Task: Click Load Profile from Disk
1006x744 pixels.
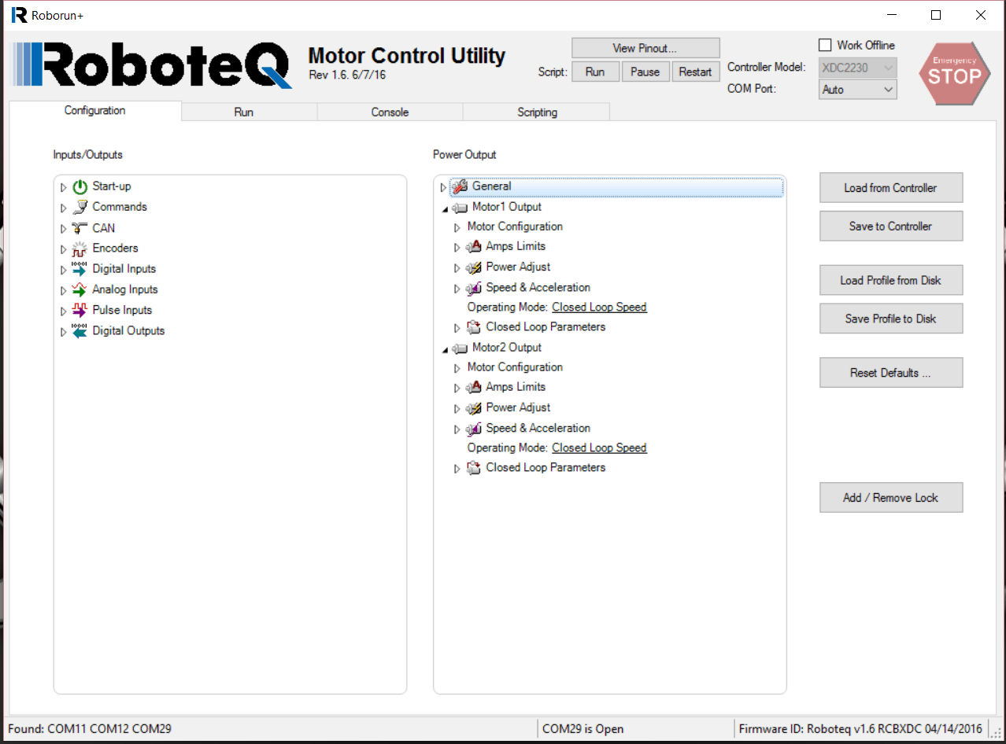Action: click(x=891, y=280)
